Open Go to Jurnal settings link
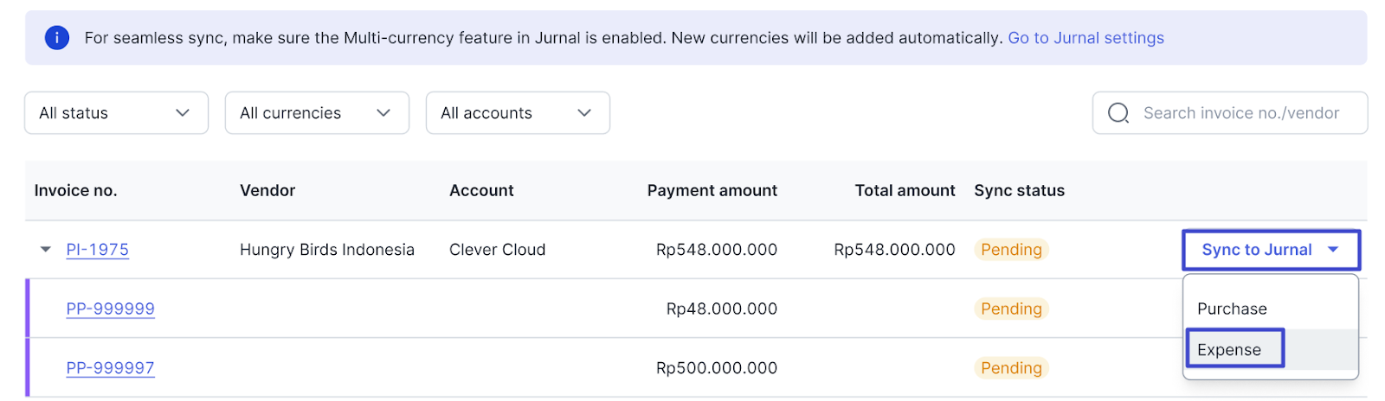 pos(1086,38)
